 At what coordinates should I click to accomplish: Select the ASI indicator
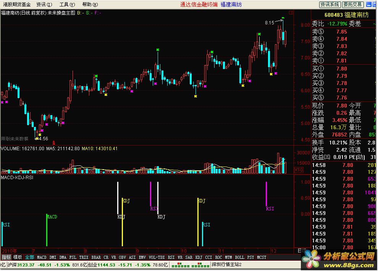pos(132,257)
